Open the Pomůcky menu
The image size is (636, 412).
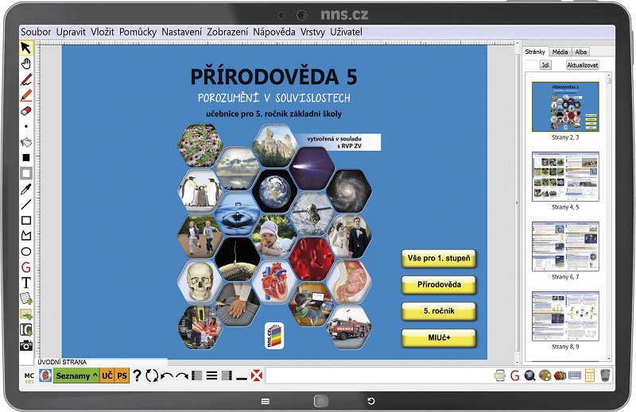[x=138, y=32]
